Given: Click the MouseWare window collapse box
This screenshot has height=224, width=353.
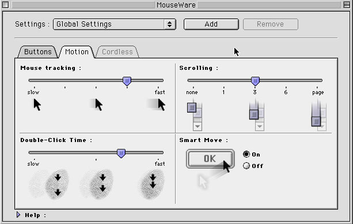Looking at the screenshot, I should coord(347,5).
